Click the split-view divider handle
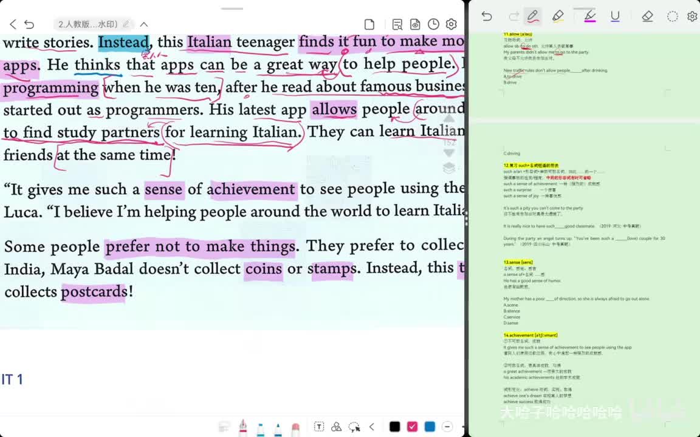 point(466,219)
